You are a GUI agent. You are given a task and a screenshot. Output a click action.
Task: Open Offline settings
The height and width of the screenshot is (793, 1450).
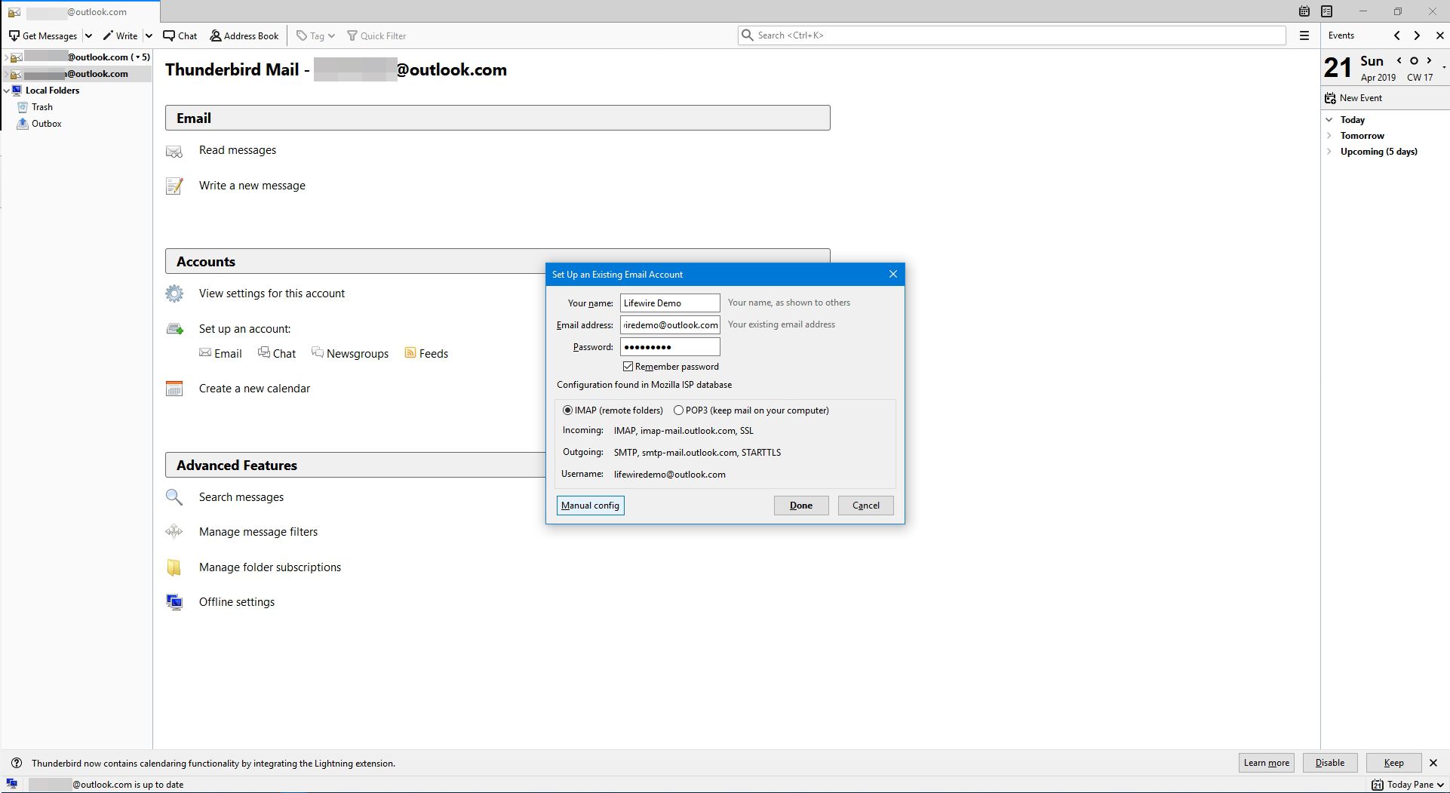pos(237,602)
